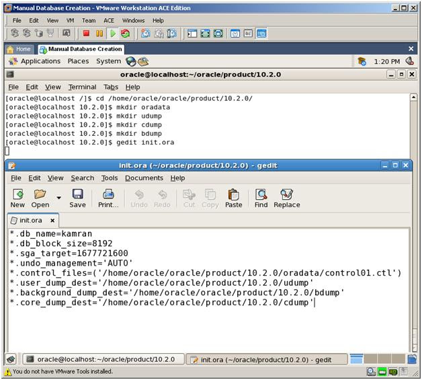Toggle the VMware sidebar view icon
The image size is (422, 380).
[192, 34]
